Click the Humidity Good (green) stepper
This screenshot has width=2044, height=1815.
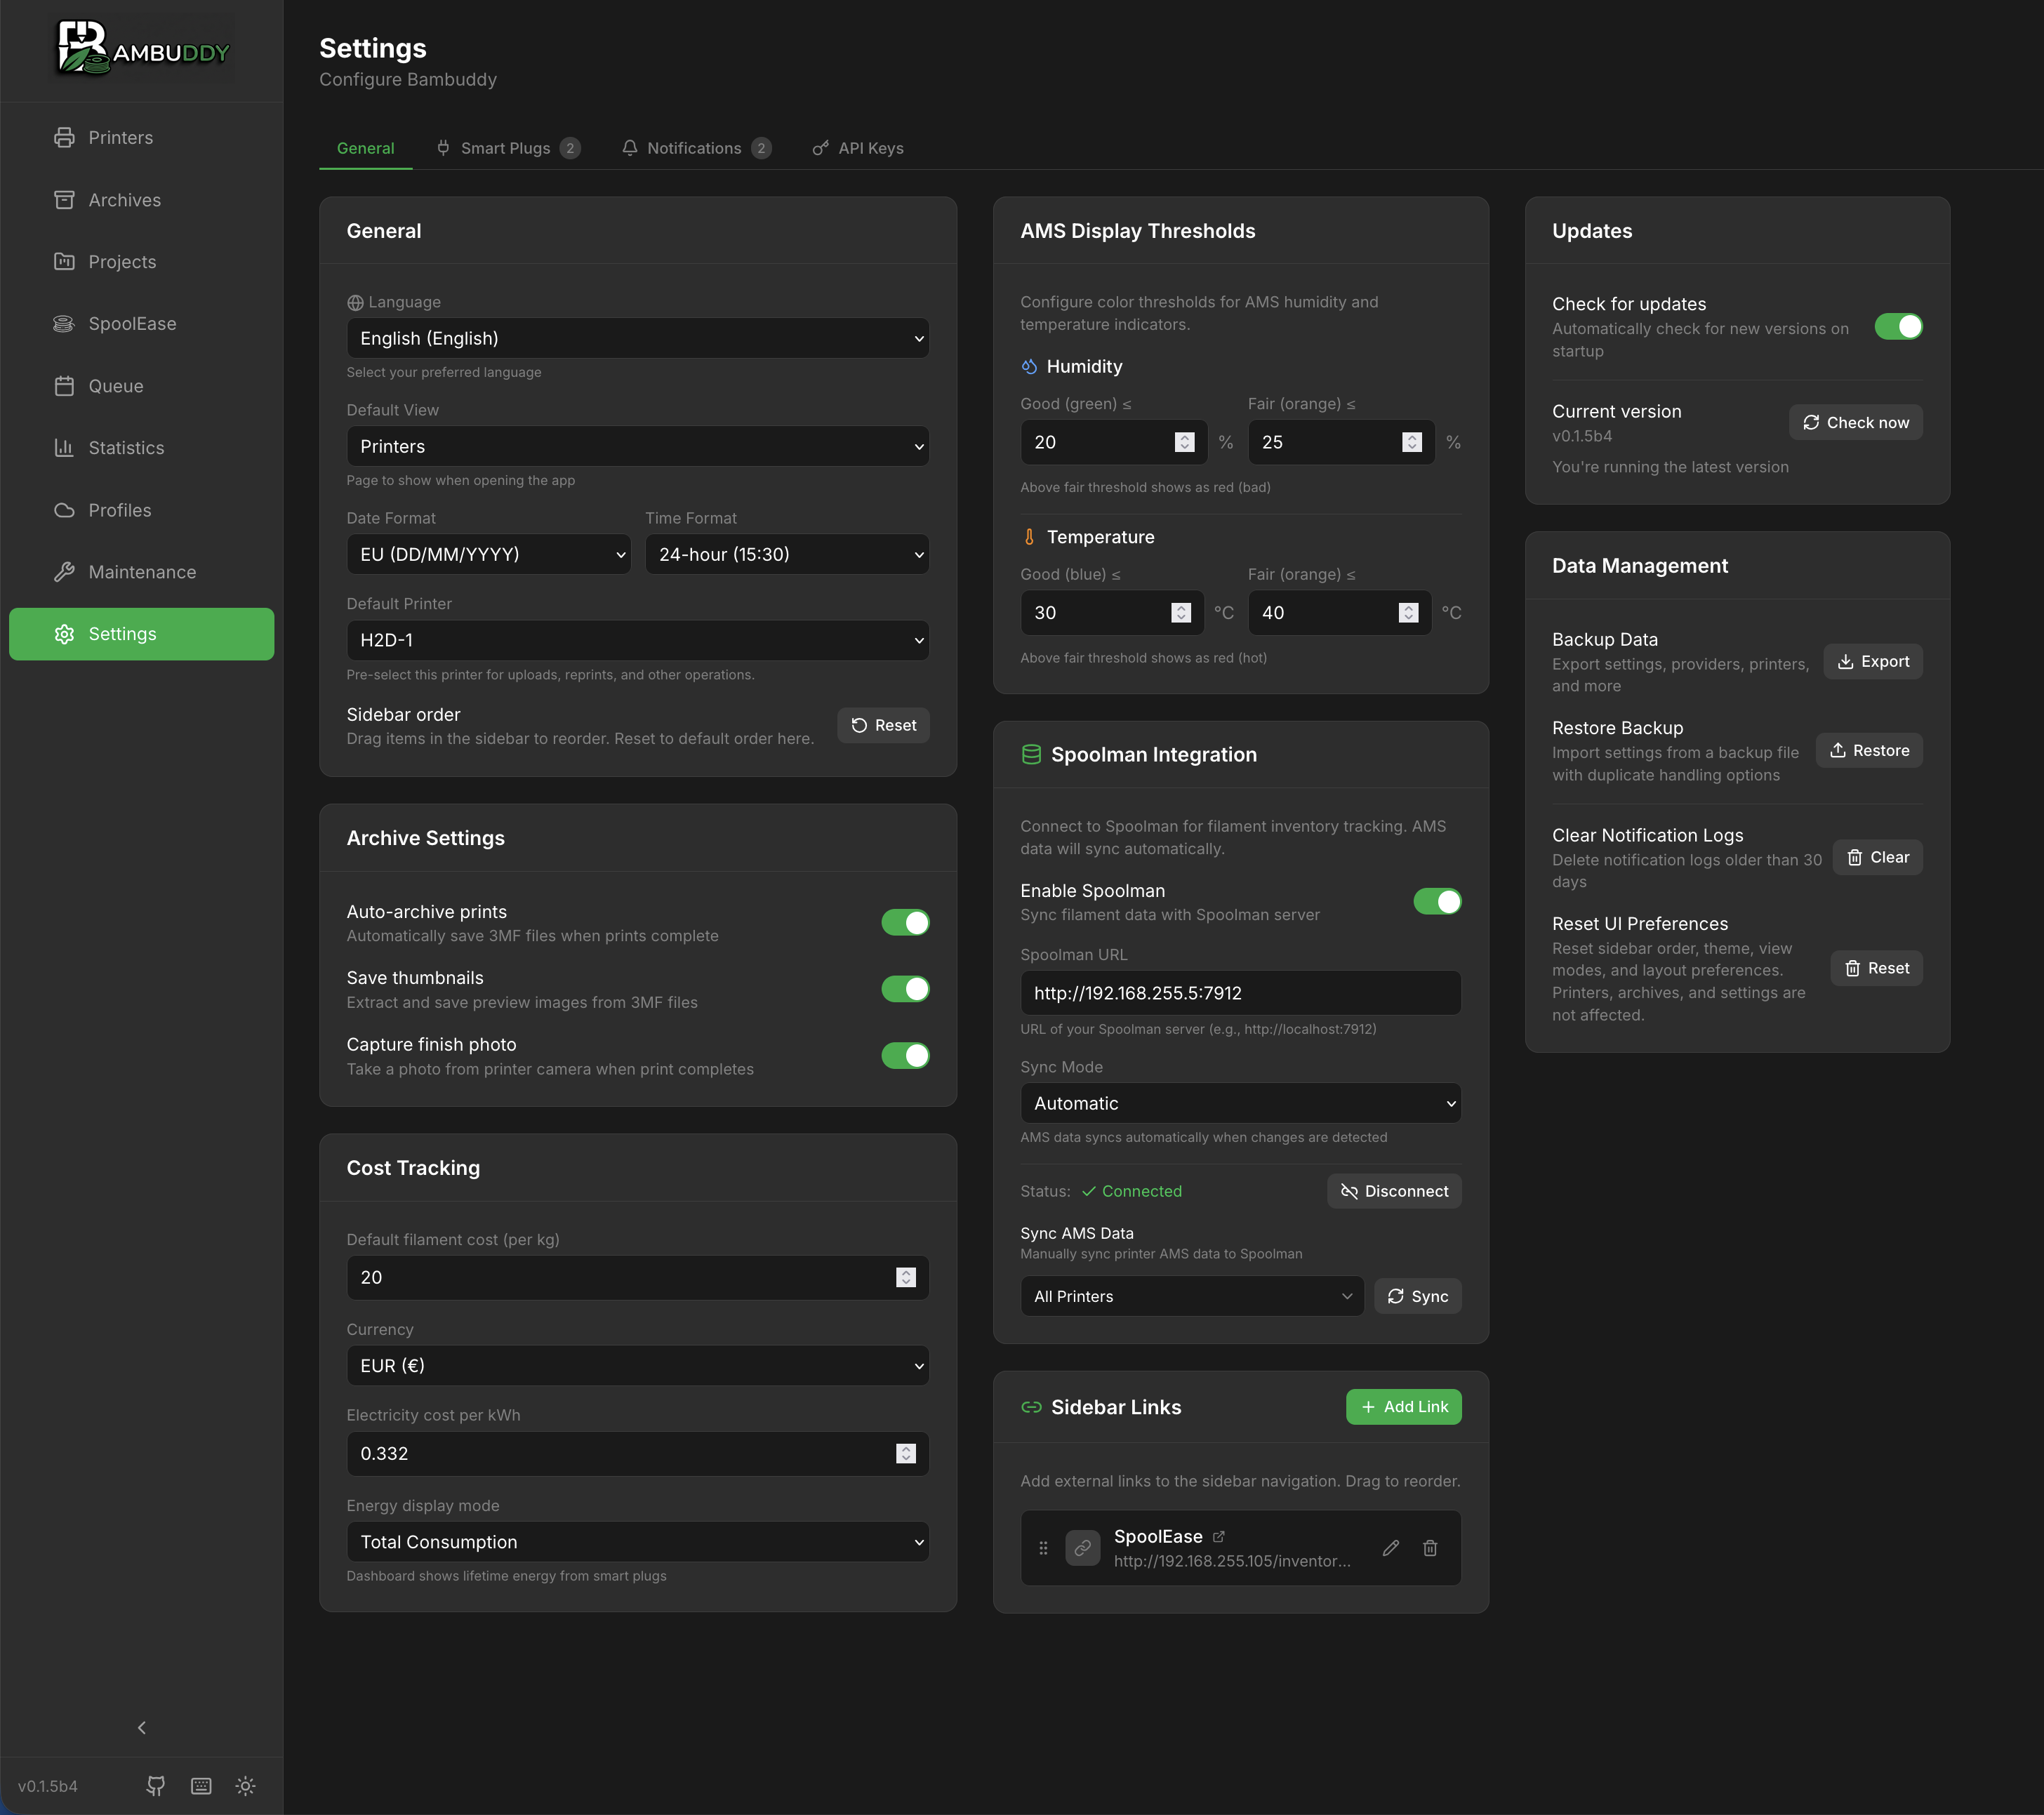[x=1185, y=442]
